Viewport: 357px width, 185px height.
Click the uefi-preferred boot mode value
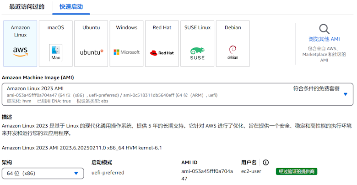tap(108, 173)
